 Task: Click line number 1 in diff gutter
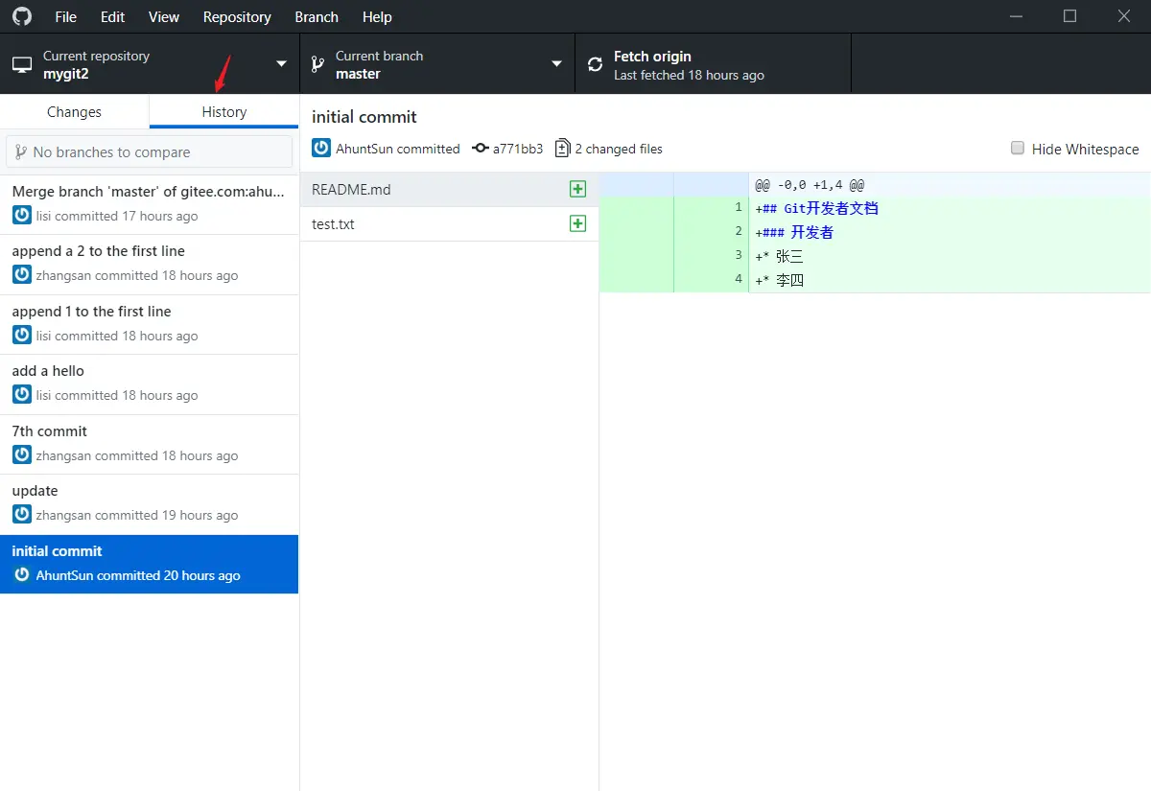tap(739, 207)
